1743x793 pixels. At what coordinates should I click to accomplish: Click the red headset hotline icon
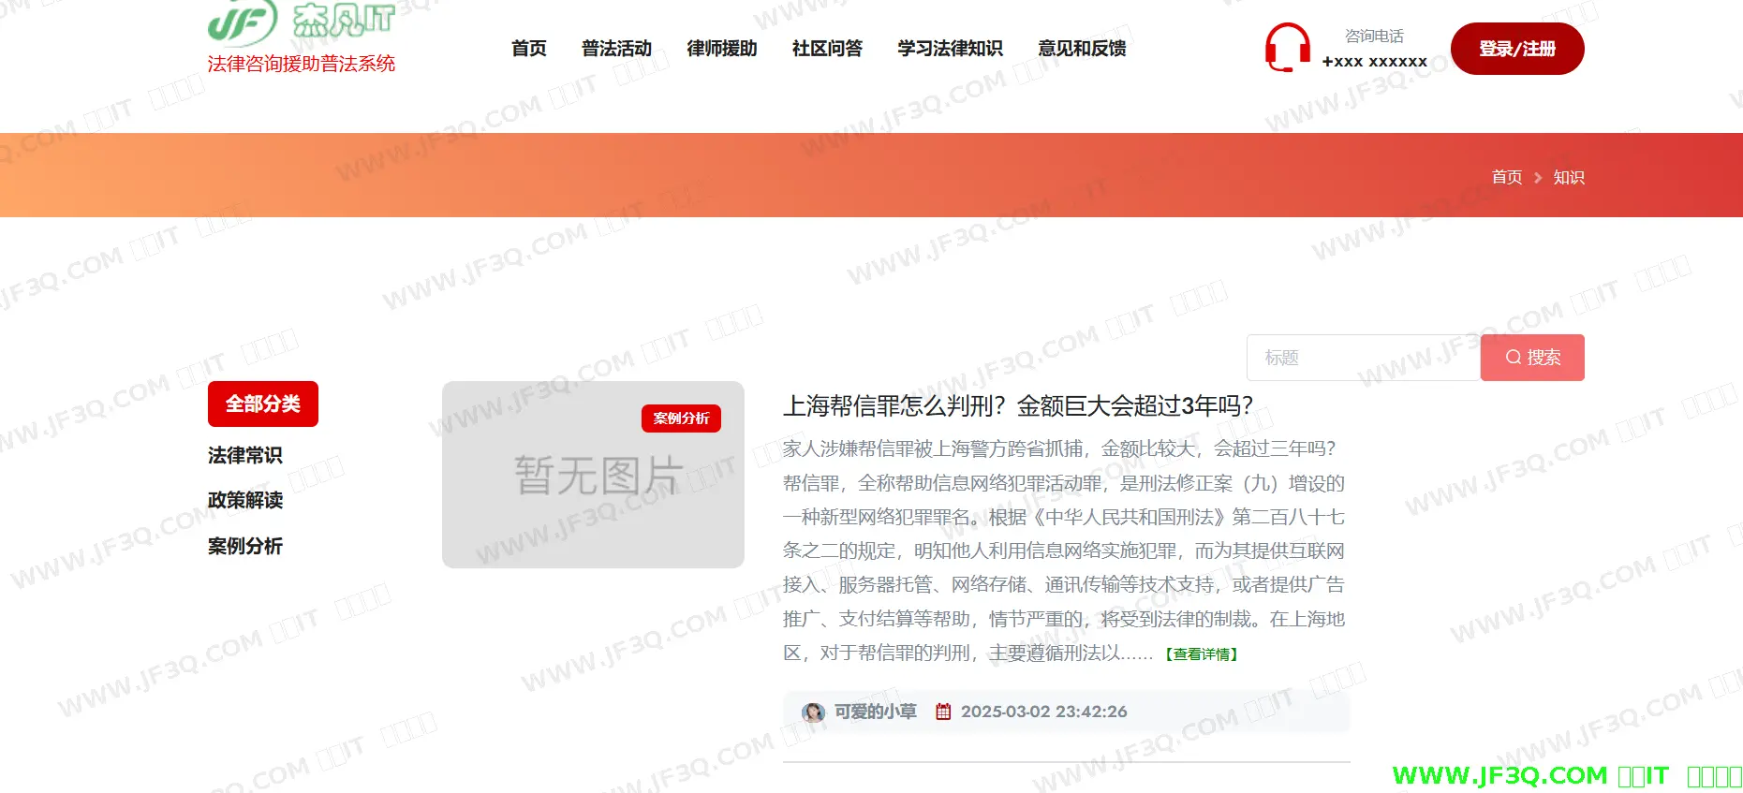1287,48
